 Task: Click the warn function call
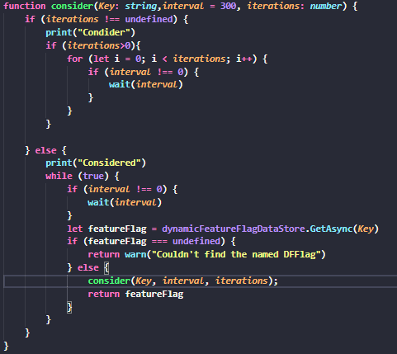point(135,254)
